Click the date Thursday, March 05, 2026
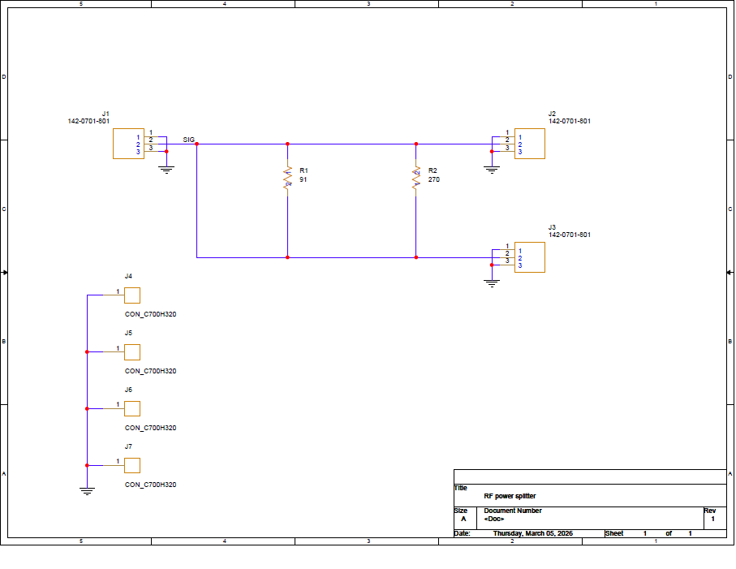The height and width of the screenshot is (569, 736). [533, 533]
